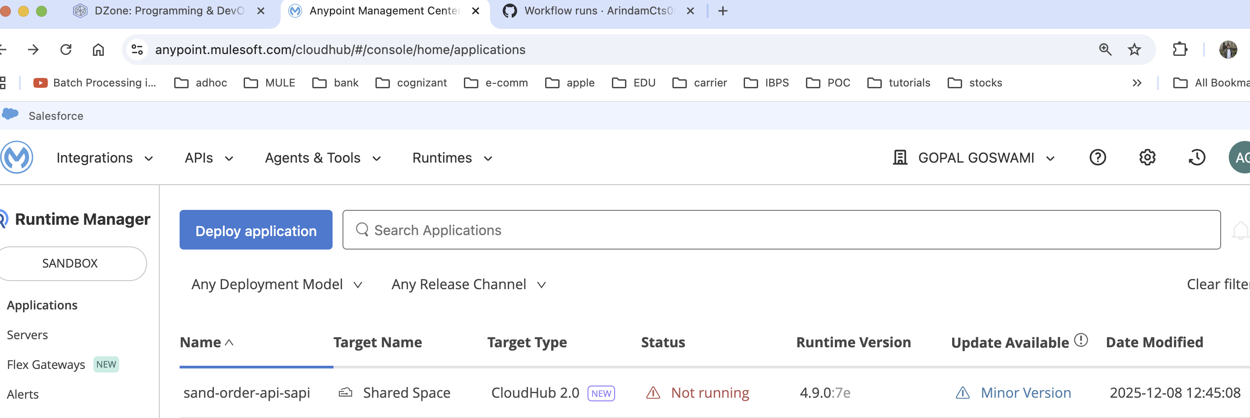Click into the Search Applications field
This screenshot has height=418, width=1250.
781,230
